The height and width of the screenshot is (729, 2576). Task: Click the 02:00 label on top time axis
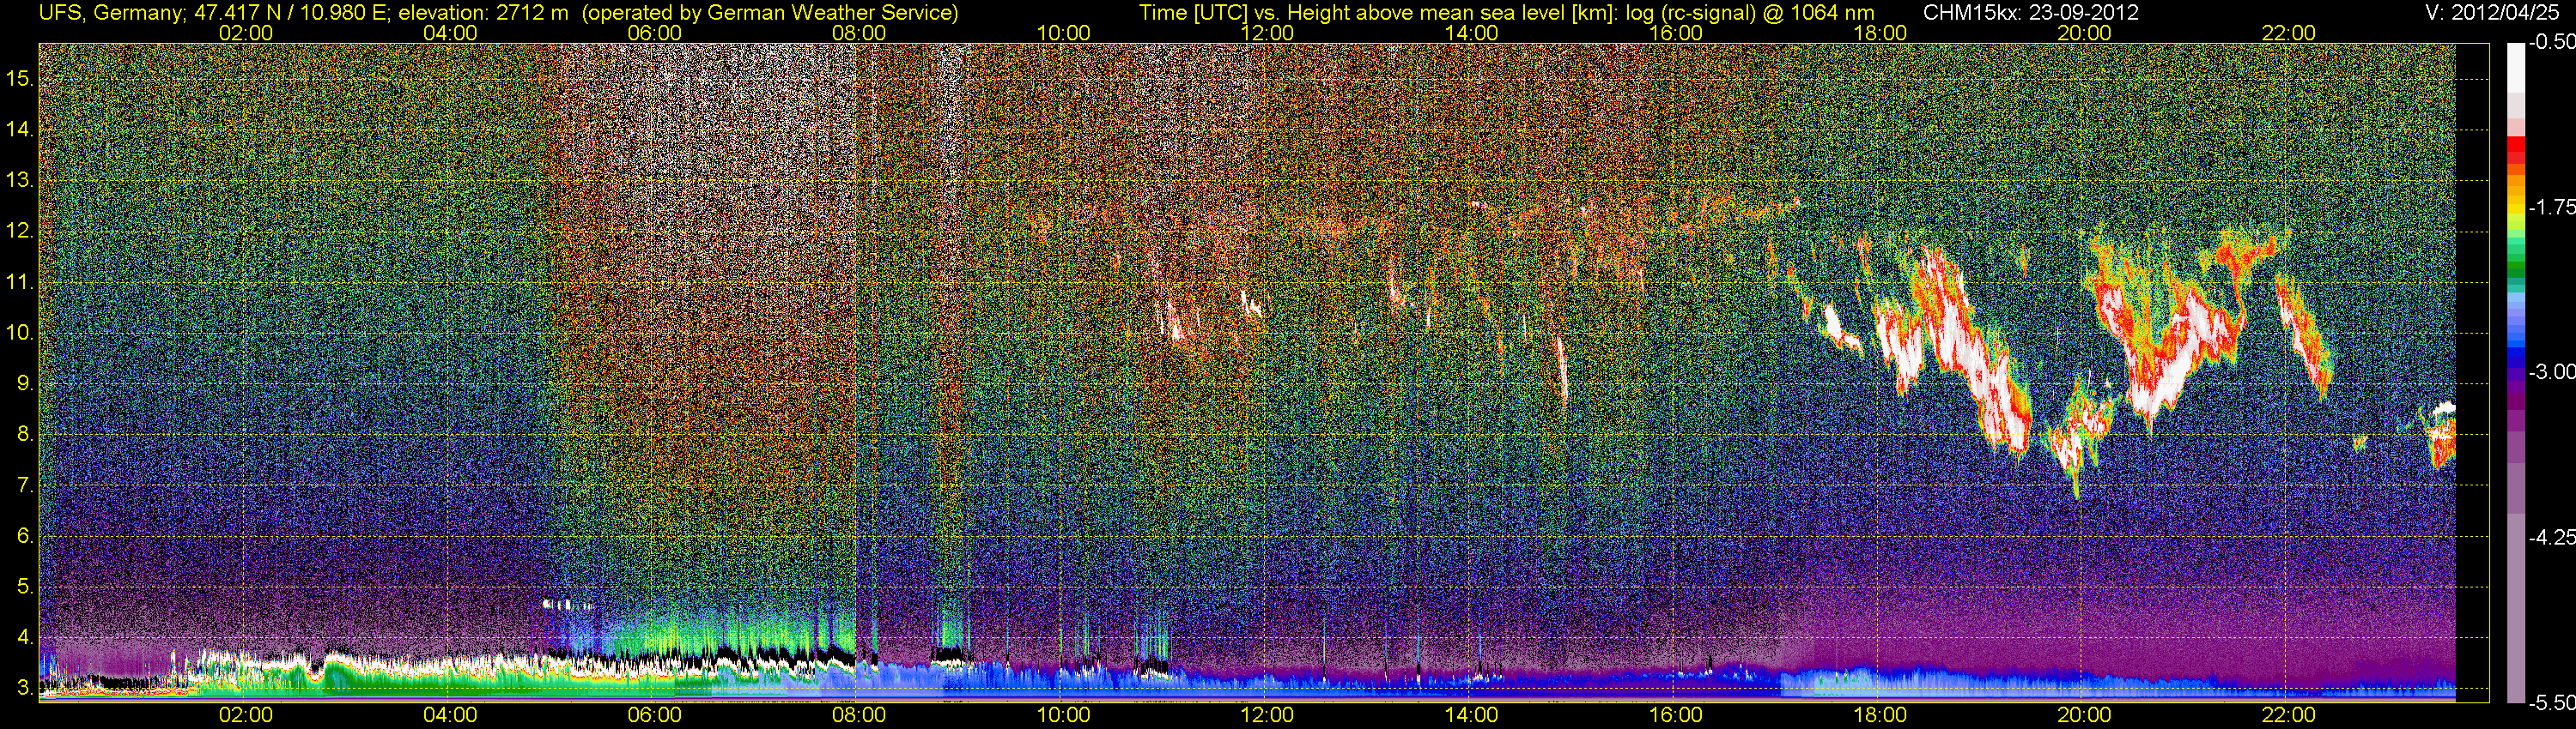(x=245, y=33)
